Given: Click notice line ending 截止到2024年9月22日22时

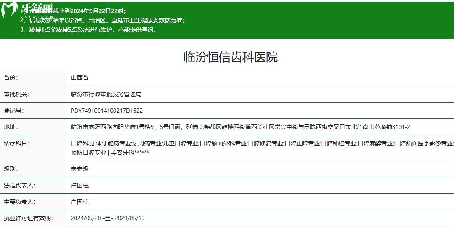Looking at the screenshot, I should point(73,11).
